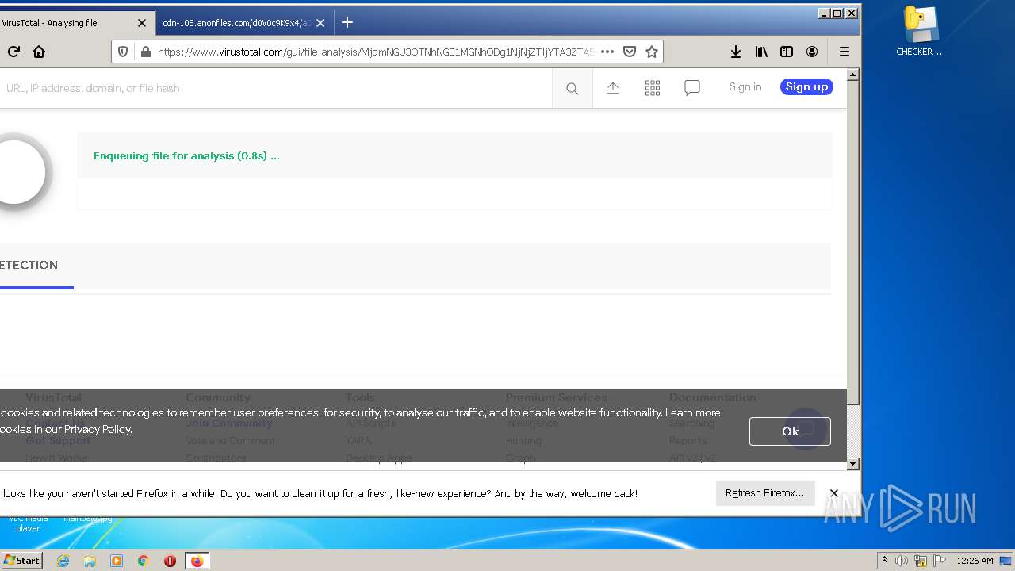Select the DETECTION tab
The image size is (1015, 571).
(x=29, y=265)
